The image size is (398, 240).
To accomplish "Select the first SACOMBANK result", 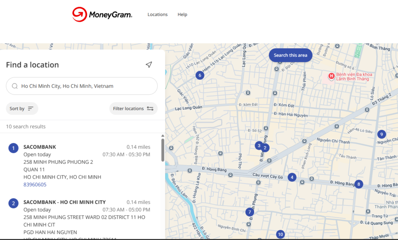I will pyautogui.click(x=40, y=147).
